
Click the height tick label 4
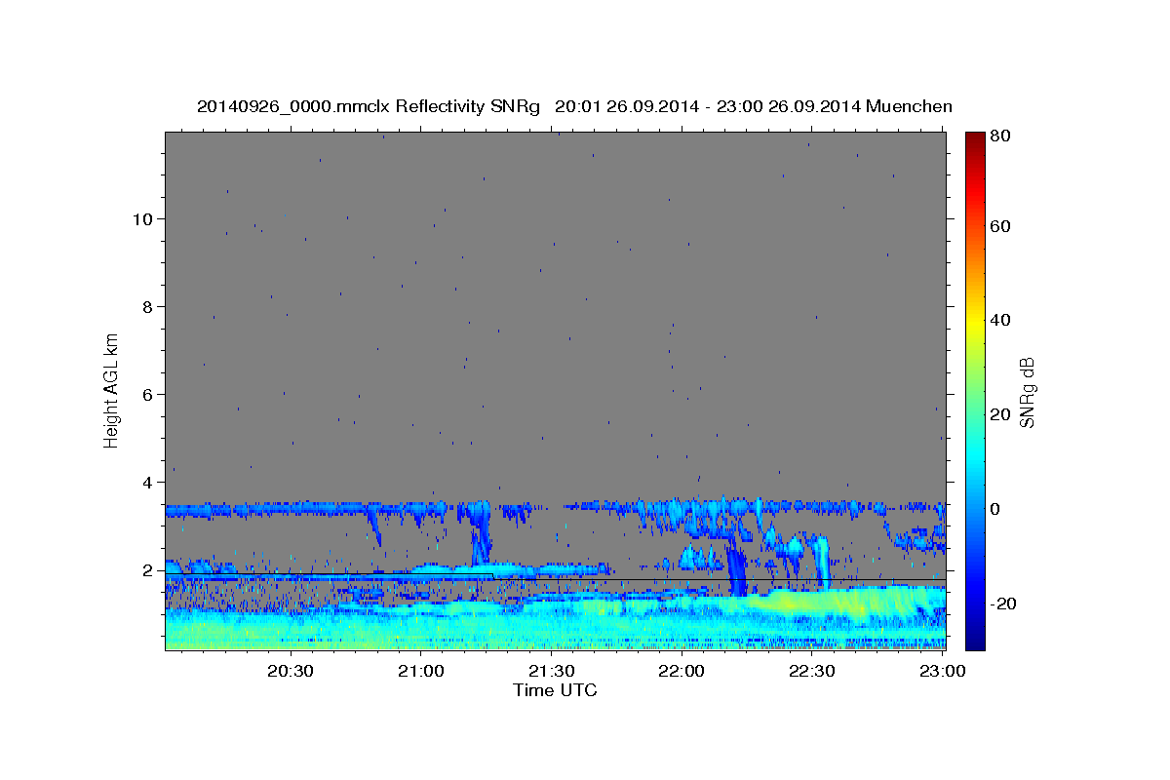point(148,482)
